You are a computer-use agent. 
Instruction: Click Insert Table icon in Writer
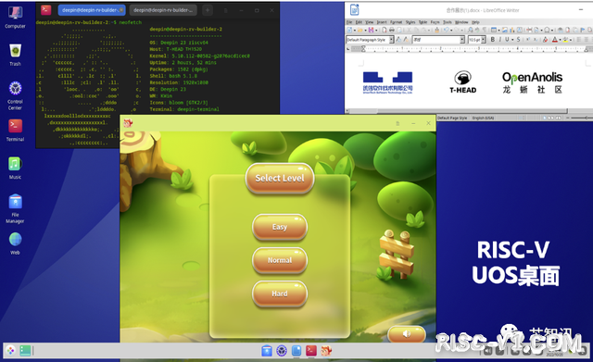tap(494, 31)
